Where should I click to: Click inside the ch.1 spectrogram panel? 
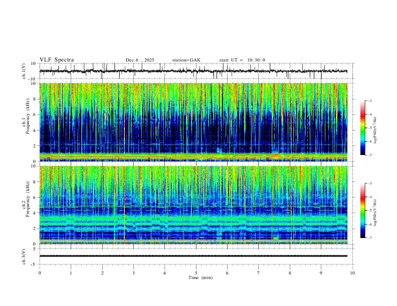click(193, 122)
